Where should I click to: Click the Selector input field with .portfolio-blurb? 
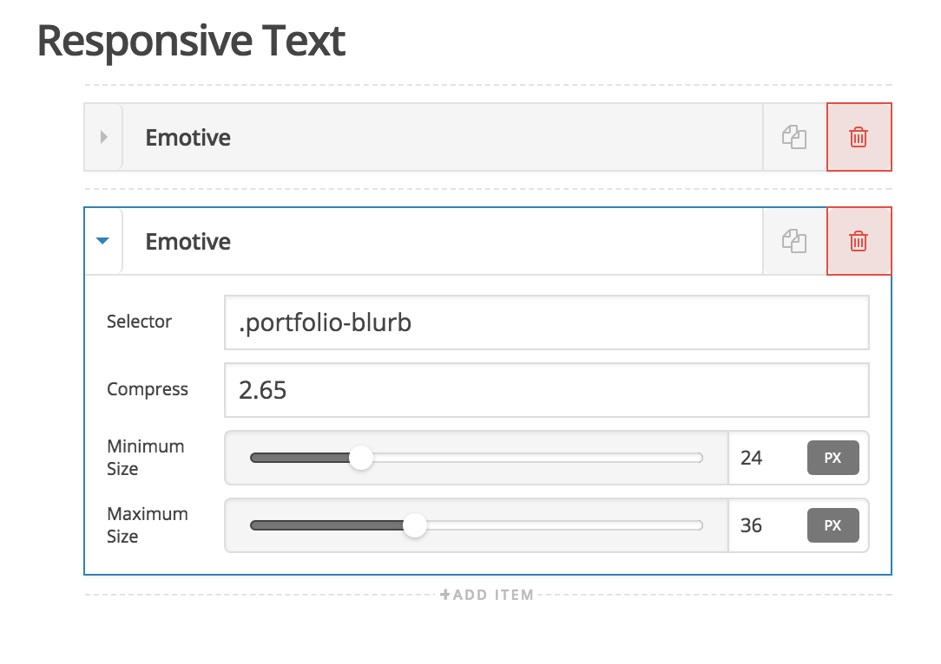[547, 322]
